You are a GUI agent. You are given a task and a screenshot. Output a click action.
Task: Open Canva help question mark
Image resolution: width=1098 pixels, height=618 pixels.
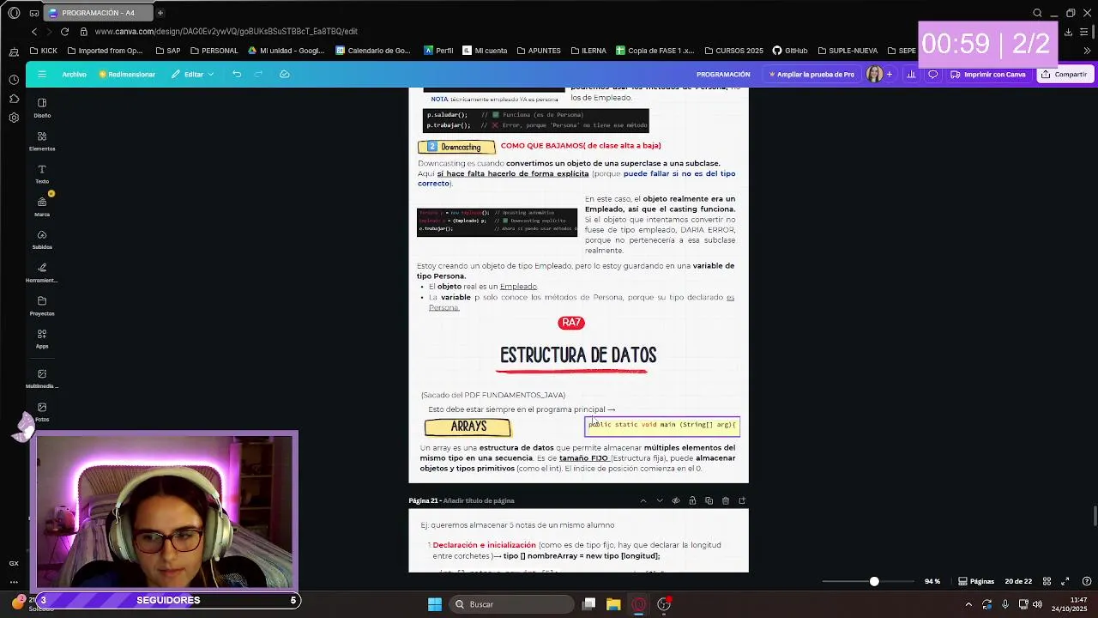pyautogui.click(x=1086, y=581)
